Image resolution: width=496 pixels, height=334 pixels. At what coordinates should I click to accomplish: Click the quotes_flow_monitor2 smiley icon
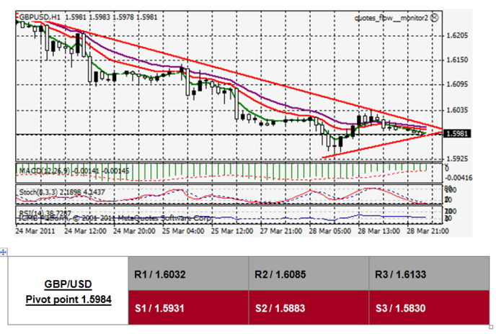click(435, 18)
